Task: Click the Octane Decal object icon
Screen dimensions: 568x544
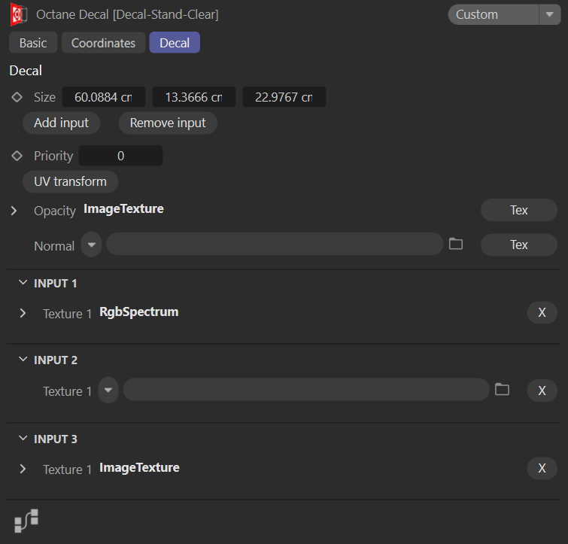Action: coord(19,14)
